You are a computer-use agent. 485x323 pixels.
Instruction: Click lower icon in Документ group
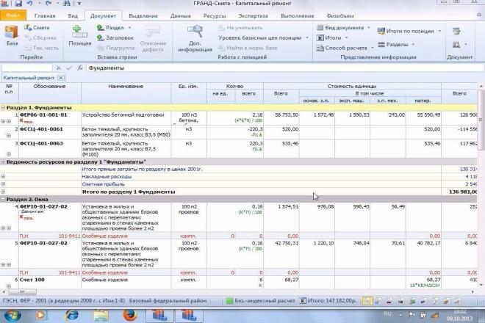[x=456, y=45]
